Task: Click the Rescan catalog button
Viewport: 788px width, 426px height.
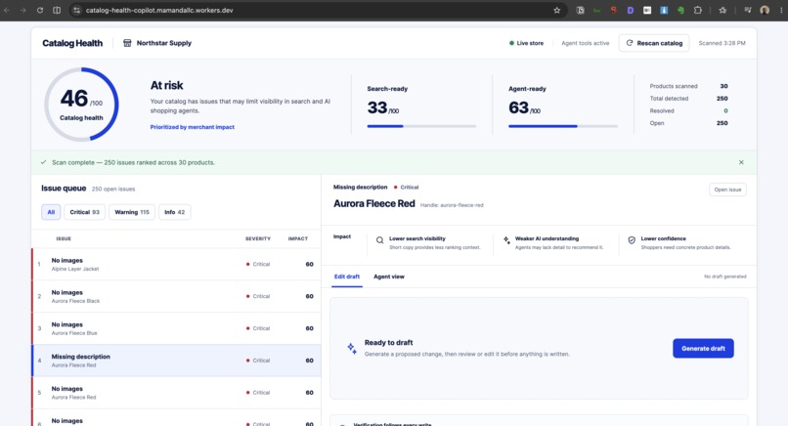Action: [654, 43]
